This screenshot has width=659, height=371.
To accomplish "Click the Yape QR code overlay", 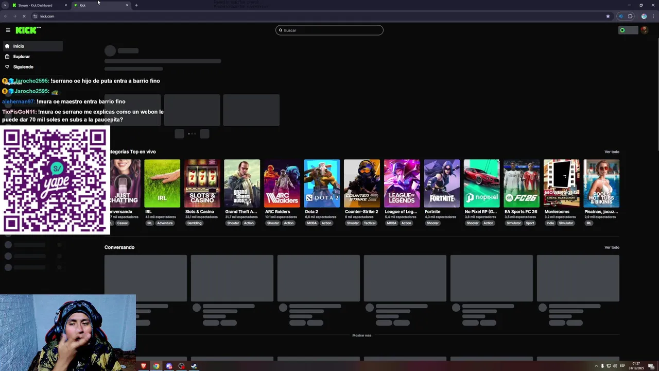I will coord(55,180).
